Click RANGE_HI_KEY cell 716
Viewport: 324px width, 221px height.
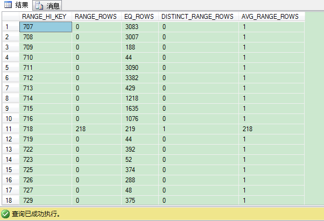point(45,119)
